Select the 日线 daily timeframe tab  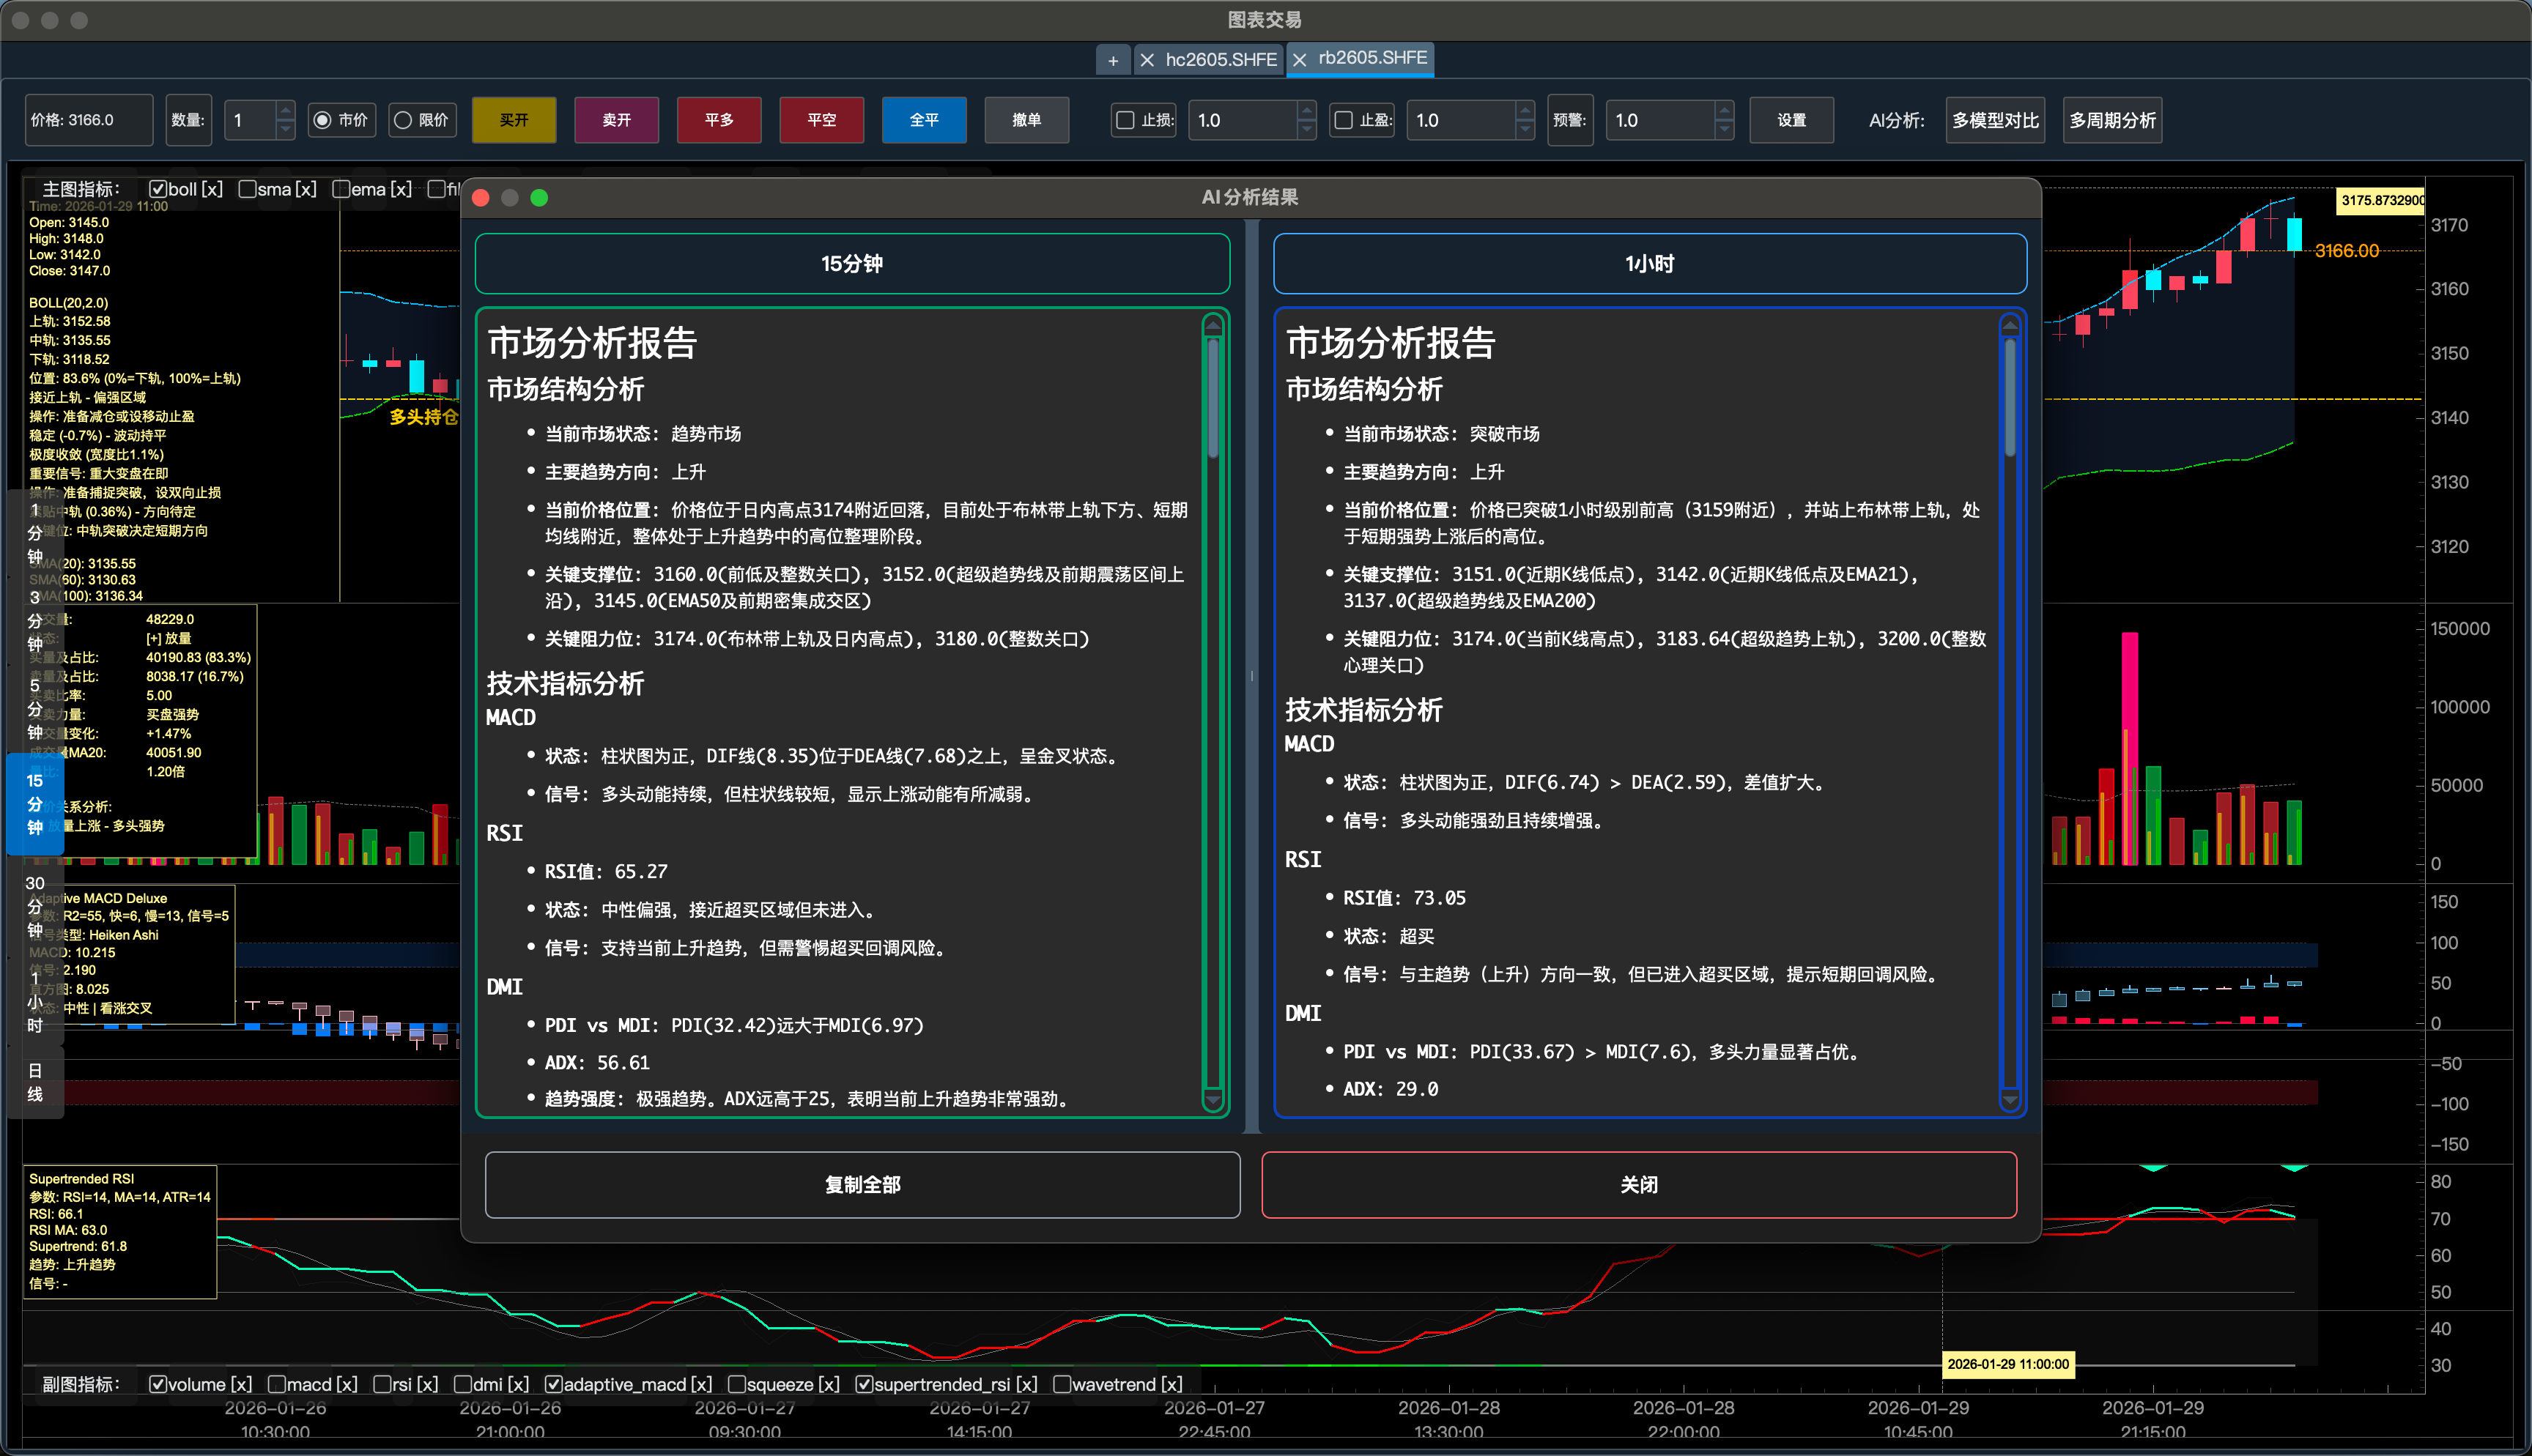click(x=35, y=1082)
